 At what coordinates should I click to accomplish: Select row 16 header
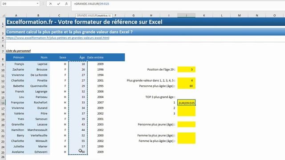click(x=3, y=103)
